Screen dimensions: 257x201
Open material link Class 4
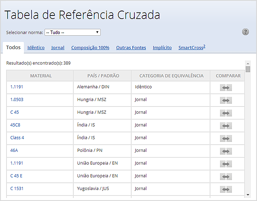click(x=17, y=138)
